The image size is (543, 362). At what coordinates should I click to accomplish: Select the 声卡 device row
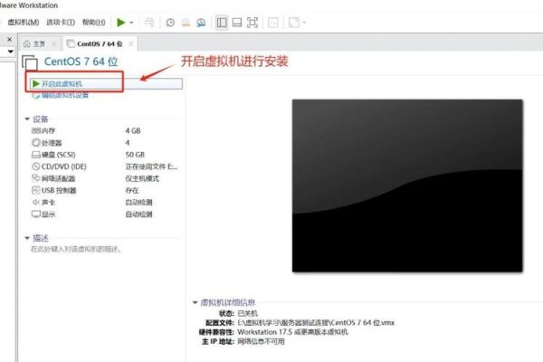point(104,203)
